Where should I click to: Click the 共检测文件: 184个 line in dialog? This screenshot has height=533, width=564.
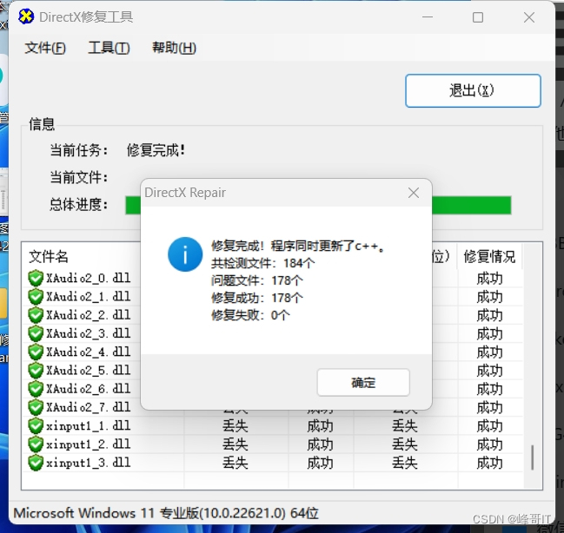(x=263, y=263)
